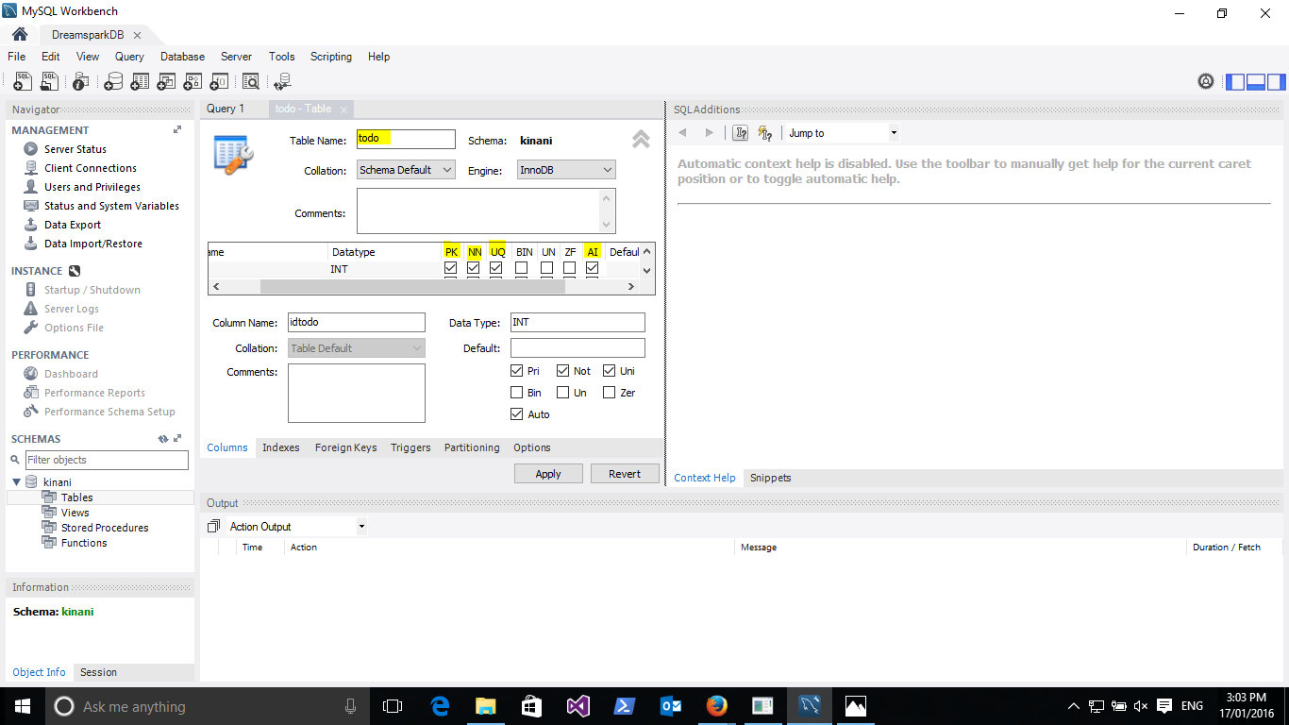Toggle automatic context help icon
This screenshot has height=725, width=1289.
point(765,133)
